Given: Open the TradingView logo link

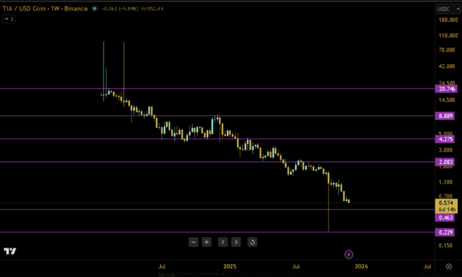Looking at the screenshot, I should tap(10, 252).
